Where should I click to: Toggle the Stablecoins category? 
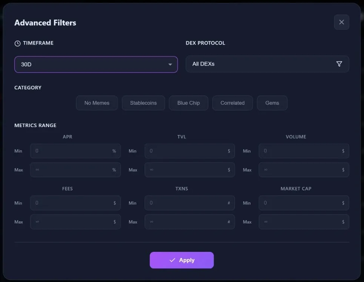point(143,103)
